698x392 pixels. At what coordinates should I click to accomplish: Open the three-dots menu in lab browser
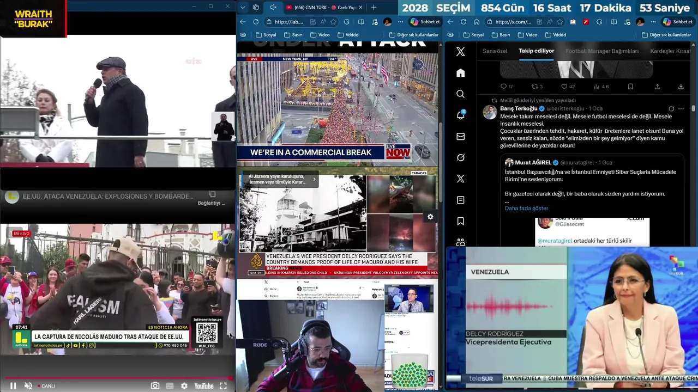[401, 22]
